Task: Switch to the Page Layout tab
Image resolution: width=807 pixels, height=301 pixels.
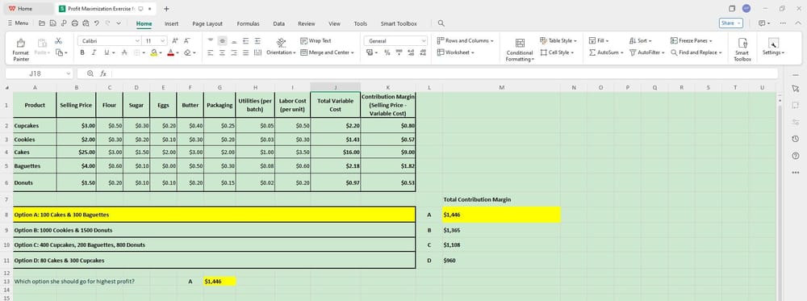Action: click(x=207, y=23)
